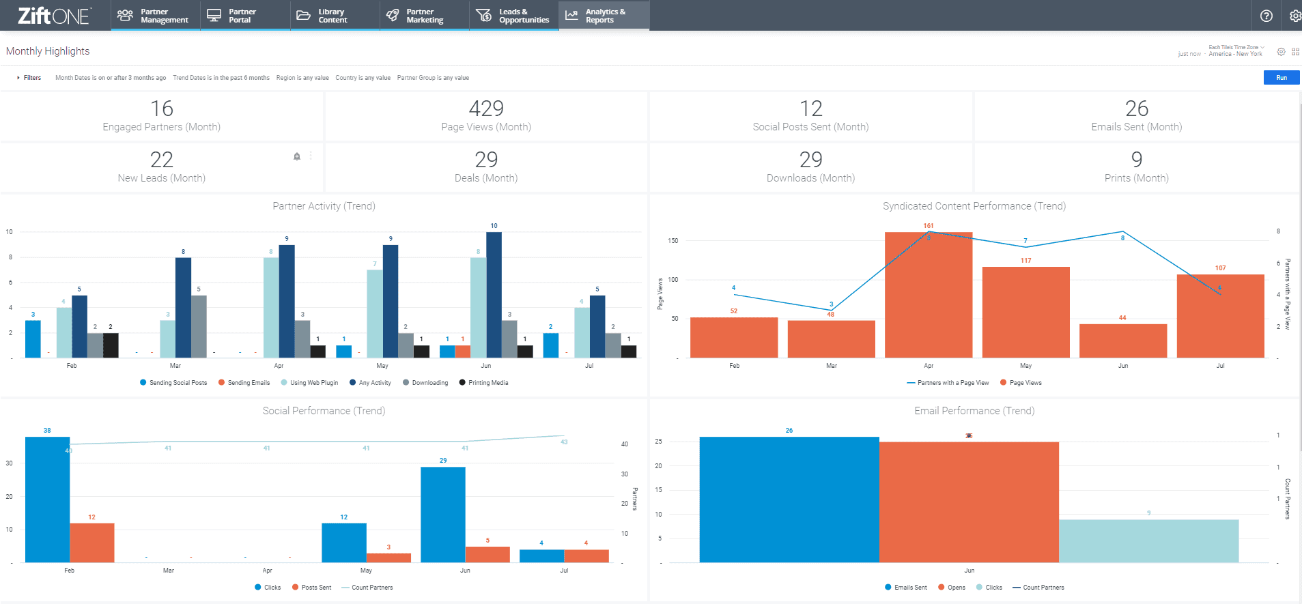This screenshot has height=604, width=1302.
Task: Open New Leads tile three-dot menu
Action: [311, 156]
